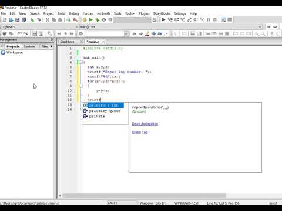The height and width of the screenshot is (211, 282).
Task: Click the debugger Step out icon
Action: click(x=189, y=19)
